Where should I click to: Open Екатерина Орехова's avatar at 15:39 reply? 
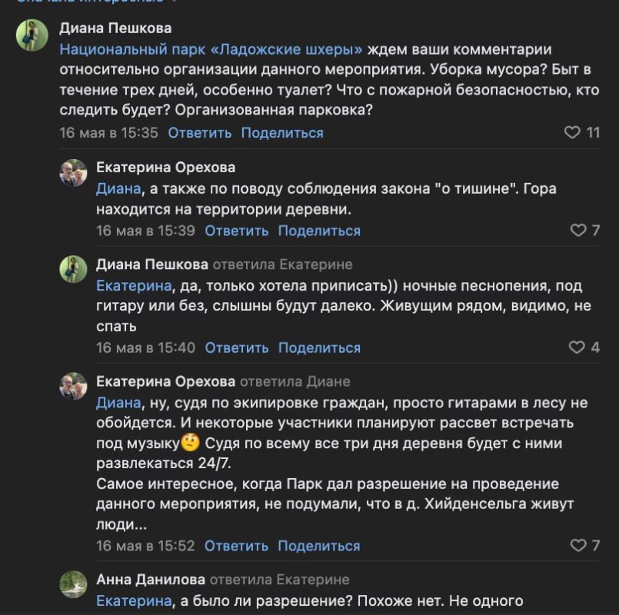[73, 173]
